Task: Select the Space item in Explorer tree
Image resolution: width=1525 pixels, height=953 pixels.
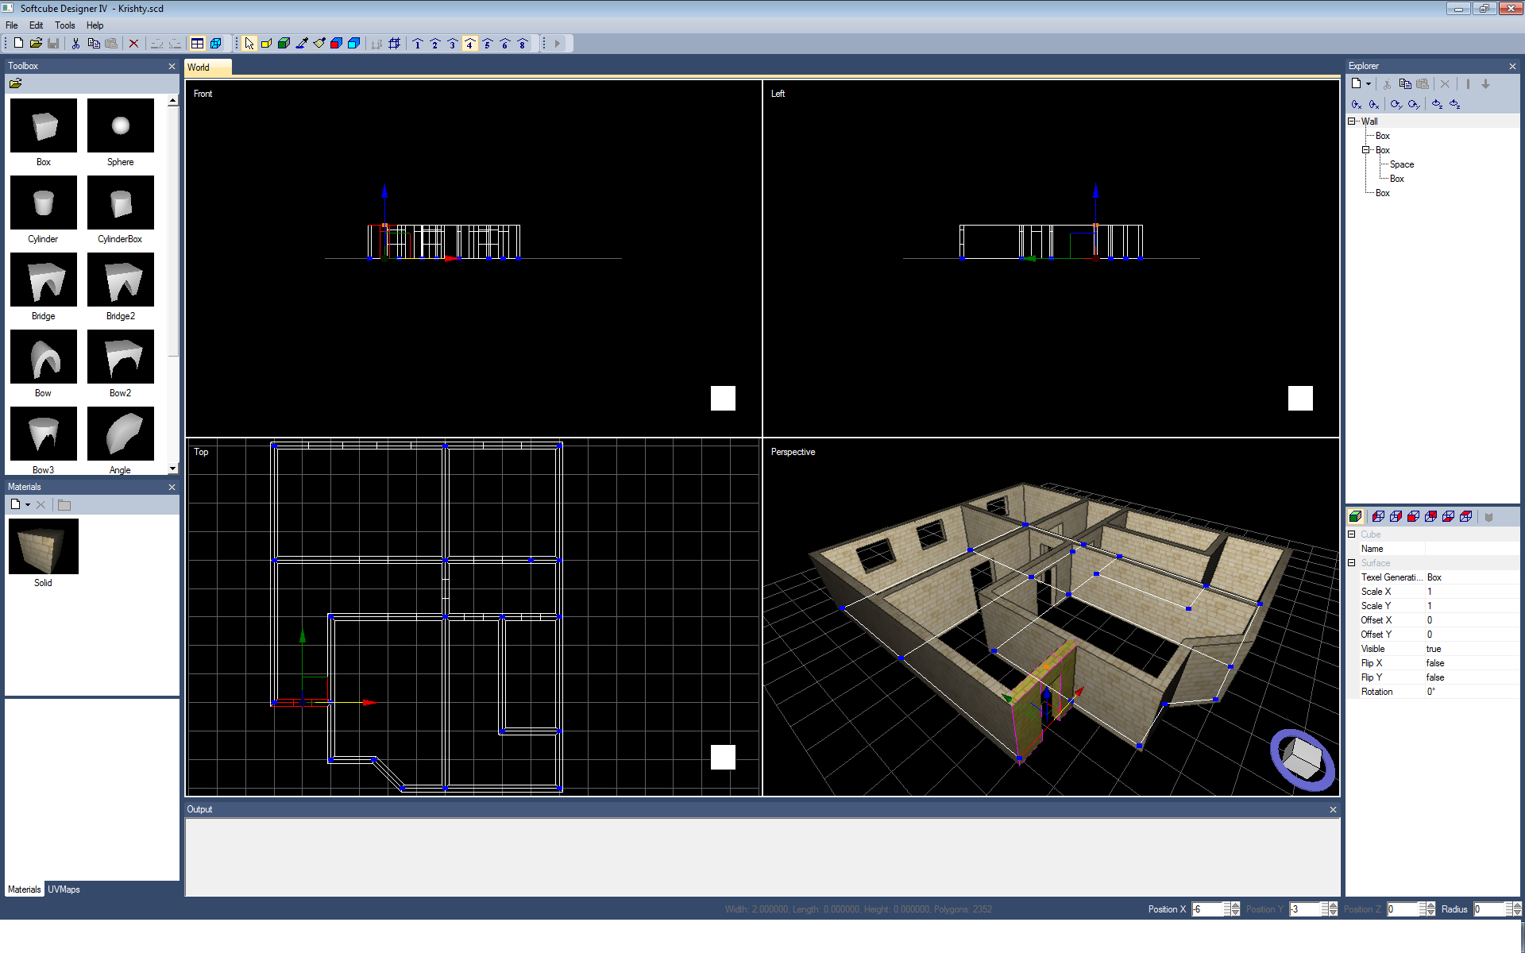Action: pyautogui.click(x=1401, y=164)
